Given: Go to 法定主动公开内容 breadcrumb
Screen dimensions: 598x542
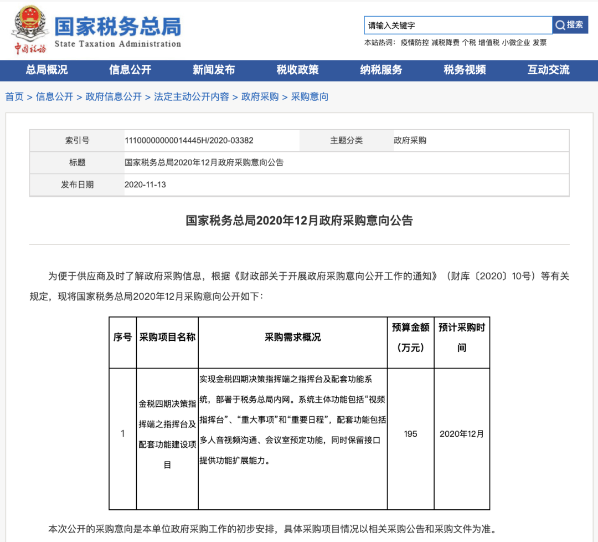Looking at the screenshot, I should coord(192,97).
